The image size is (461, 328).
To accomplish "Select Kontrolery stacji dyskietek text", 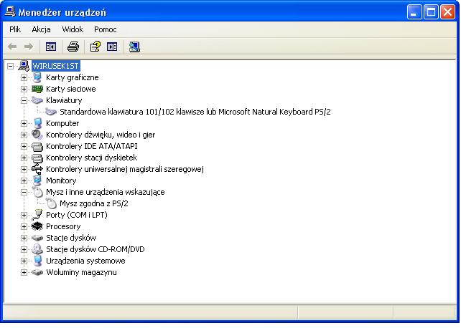I will [92, 158].
